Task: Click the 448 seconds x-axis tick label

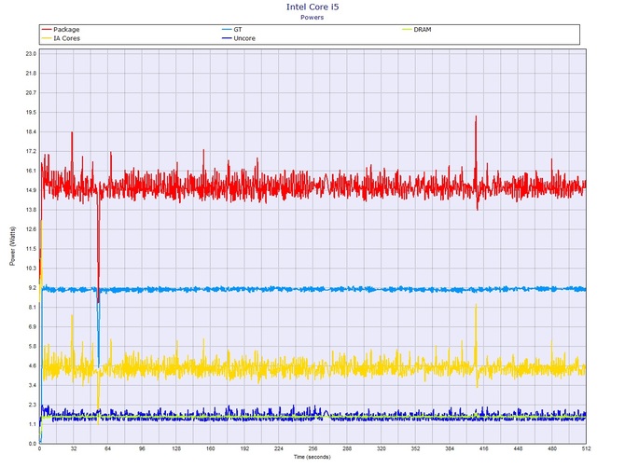Action: pos(518,448)
